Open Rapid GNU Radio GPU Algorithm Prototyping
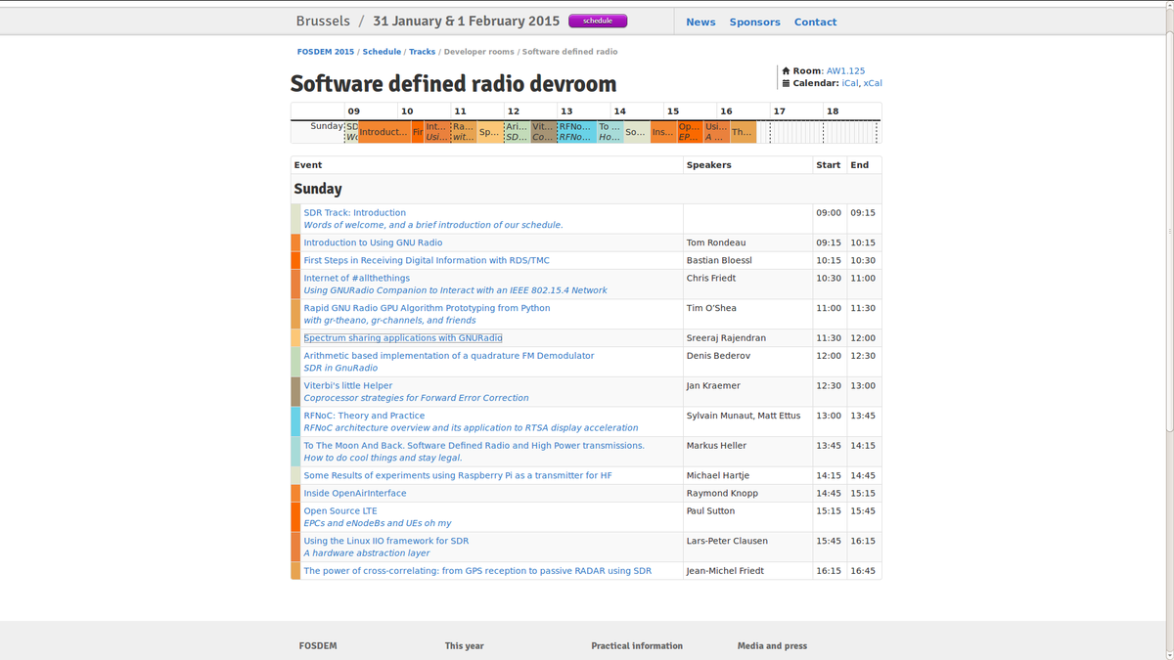This screenshot has height=660, width=1174. coord(427,308)
